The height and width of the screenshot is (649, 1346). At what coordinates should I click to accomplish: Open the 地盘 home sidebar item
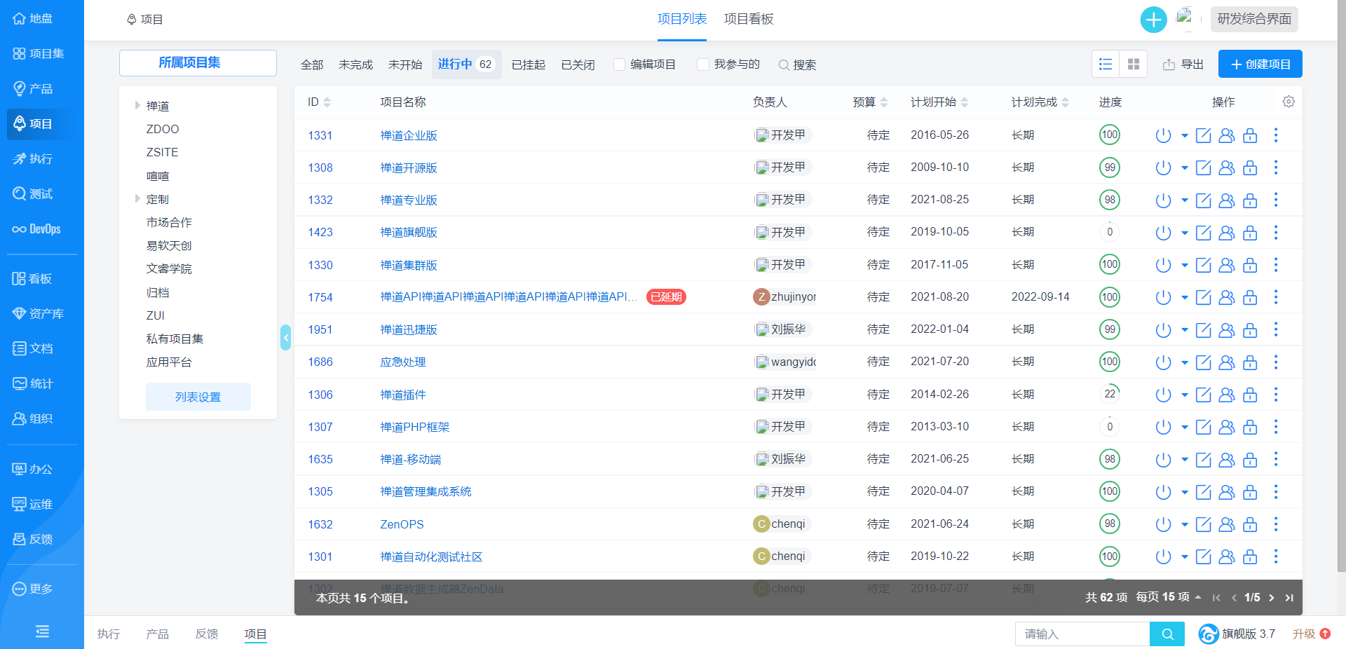coord(33,18)
